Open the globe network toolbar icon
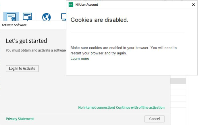The height and width of the screenshot is (125, 198). (47, 17)
